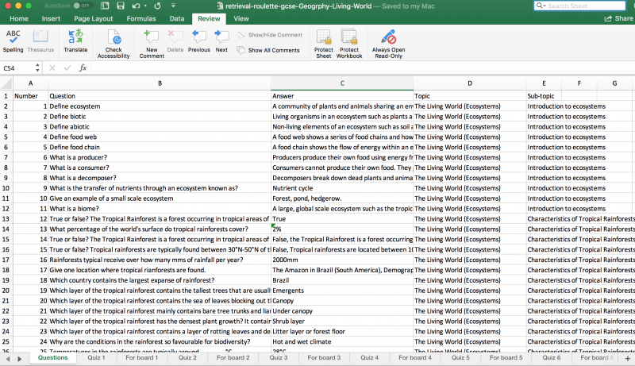Image resolution: width=635 pixels, height=366 pixels.
Task: Add a New Comment
Action: [152, 41]
